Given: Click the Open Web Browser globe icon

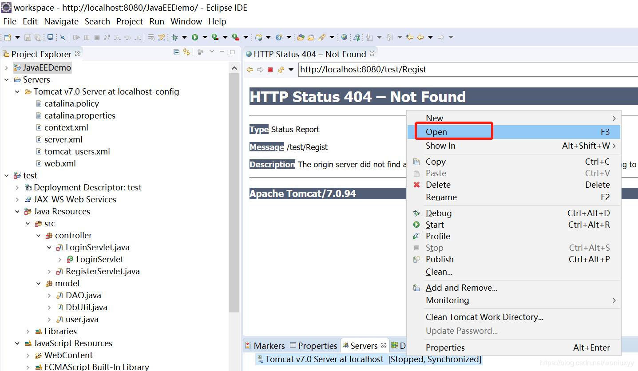Looking at the screenshot, I should point(344,37).
